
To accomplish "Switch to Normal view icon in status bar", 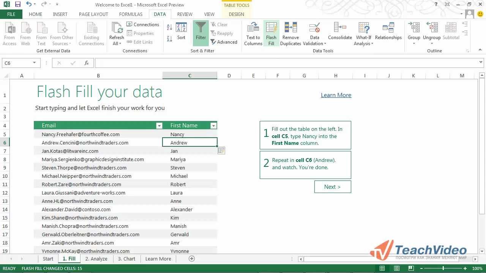I will point(382,268).
